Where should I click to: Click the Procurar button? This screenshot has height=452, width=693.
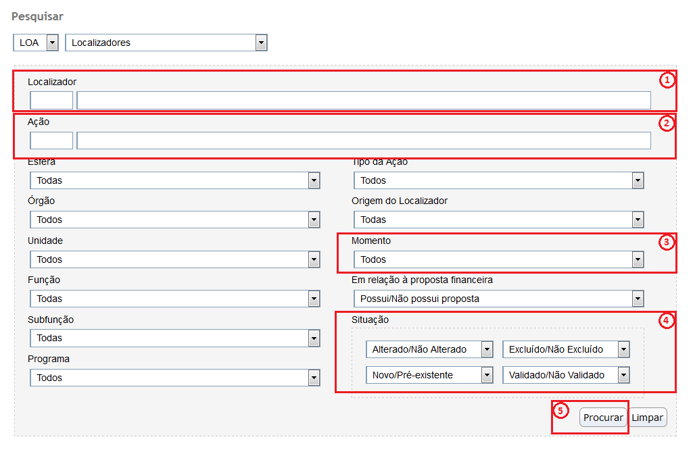pyautogui.click(x=602, y=418)
